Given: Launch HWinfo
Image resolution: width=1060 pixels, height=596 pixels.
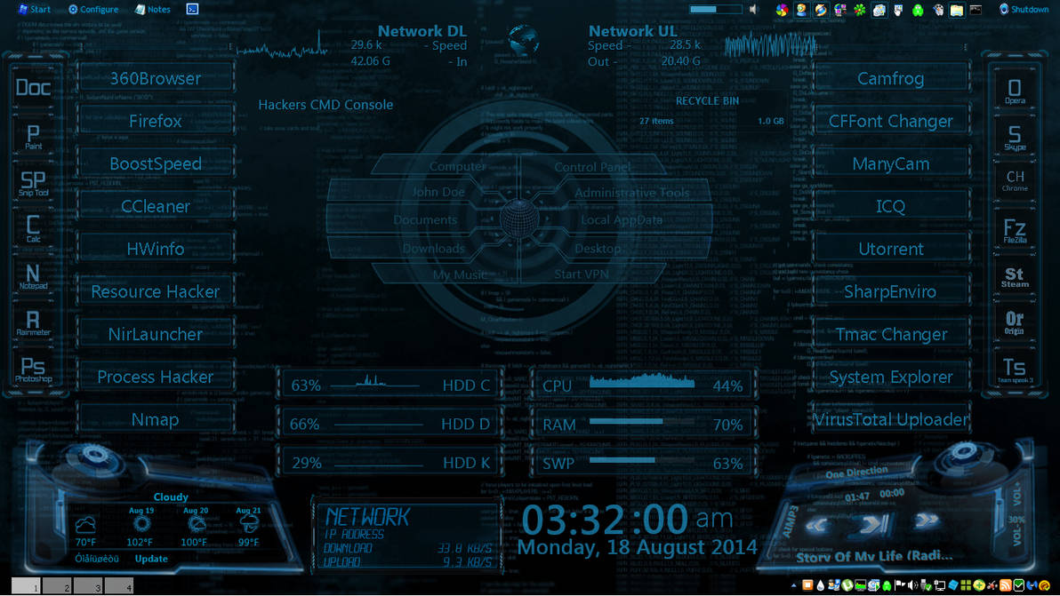Looking at the screenshot, I should point(156,249).
